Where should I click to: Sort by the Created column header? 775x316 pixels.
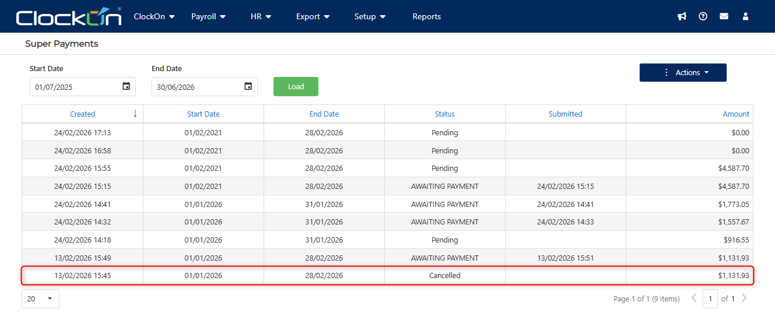pyautogui.click(x=82, y=114)
